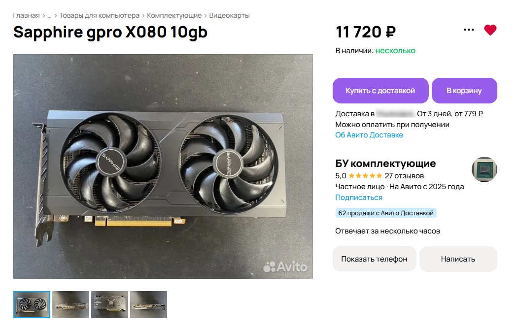Click "Купить с доставкой" button
The width and height of the screenshot is (518, 332).
pyautogui.click(x=380, y=91)
